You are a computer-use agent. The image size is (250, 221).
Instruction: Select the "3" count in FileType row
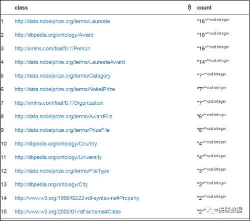click(211, 170)
